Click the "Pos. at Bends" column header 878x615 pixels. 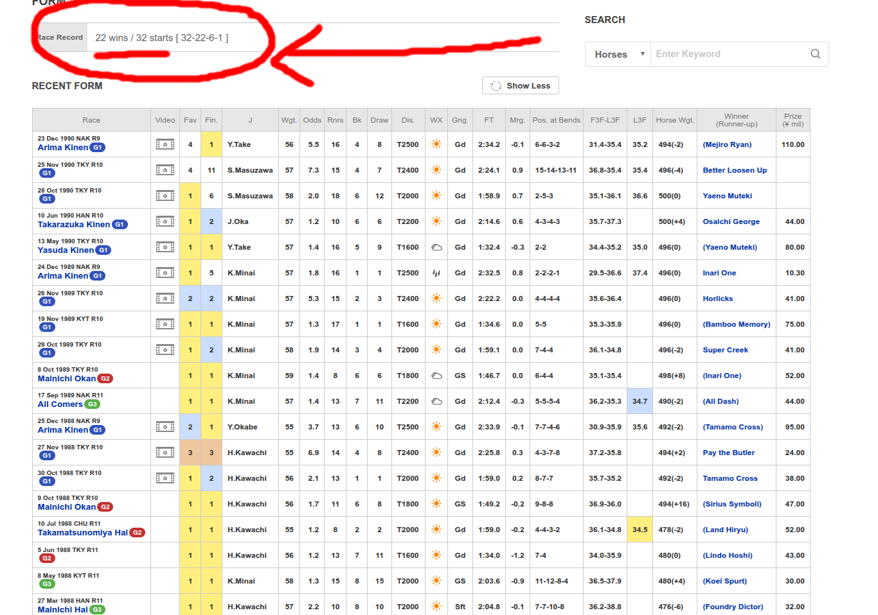(x=556, y=120)
